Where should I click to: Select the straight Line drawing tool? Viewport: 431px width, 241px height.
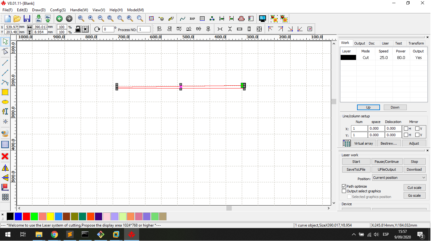point(5,63)
